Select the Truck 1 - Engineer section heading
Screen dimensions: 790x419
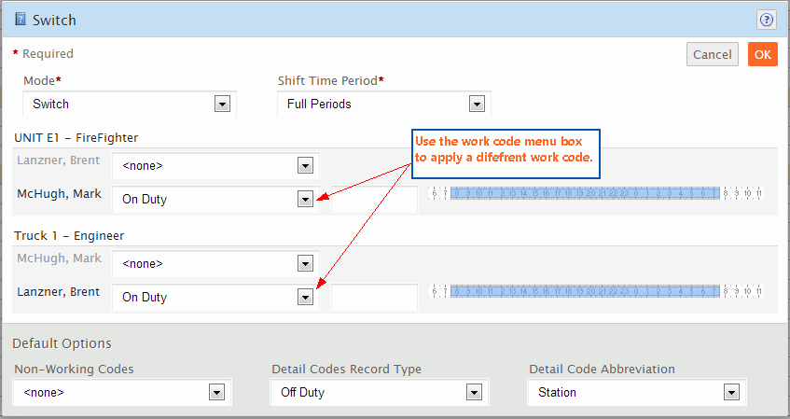69,236
